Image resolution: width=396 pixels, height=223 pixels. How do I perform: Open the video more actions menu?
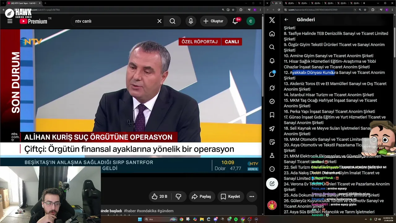point(252,196)
